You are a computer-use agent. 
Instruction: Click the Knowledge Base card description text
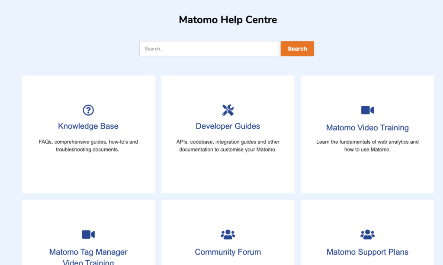coord(88,145)
